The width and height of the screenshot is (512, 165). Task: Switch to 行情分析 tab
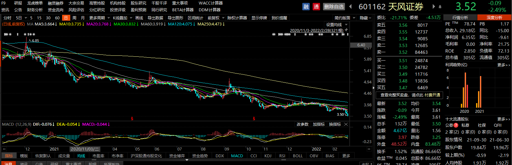(x=460, y=18)
